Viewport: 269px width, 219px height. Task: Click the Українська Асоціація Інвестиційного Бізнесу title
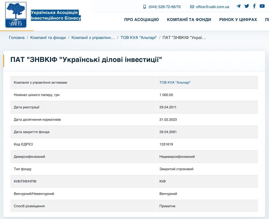(56, 15)
